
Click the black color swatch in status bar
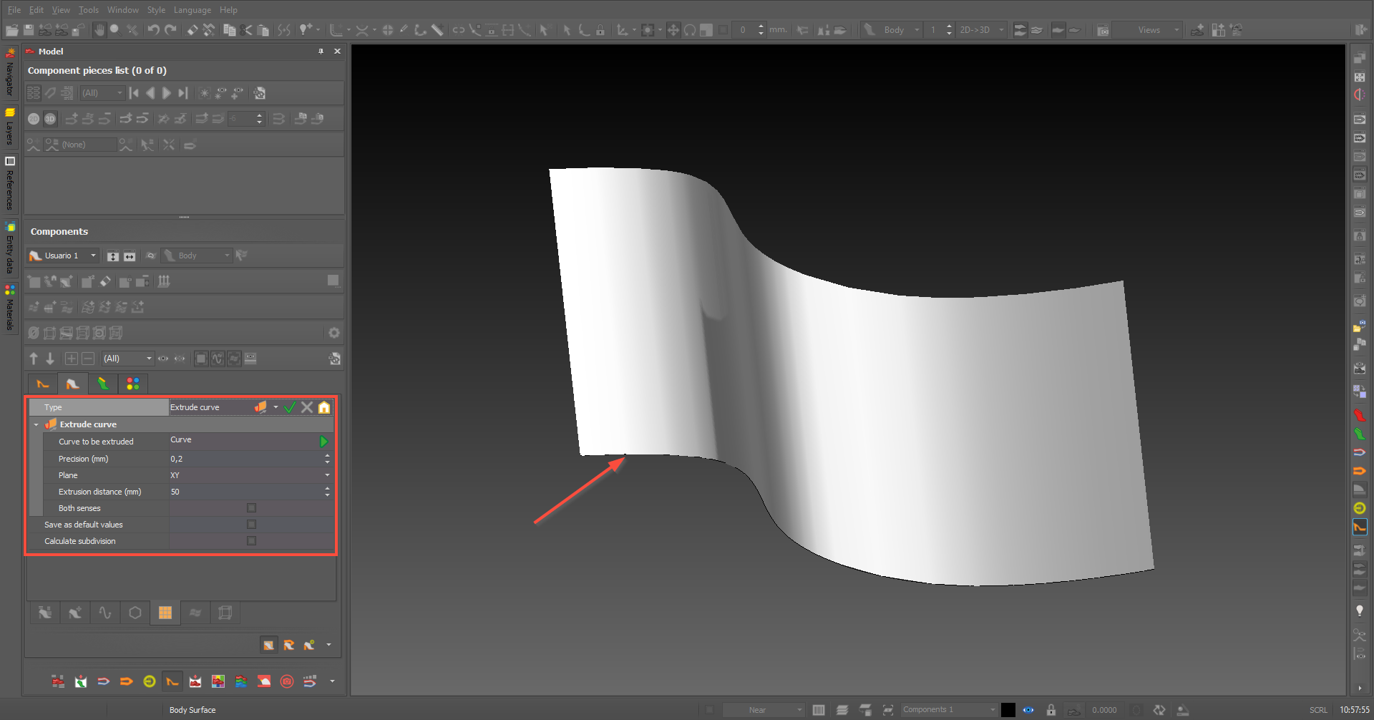(x=1008, y=710)
